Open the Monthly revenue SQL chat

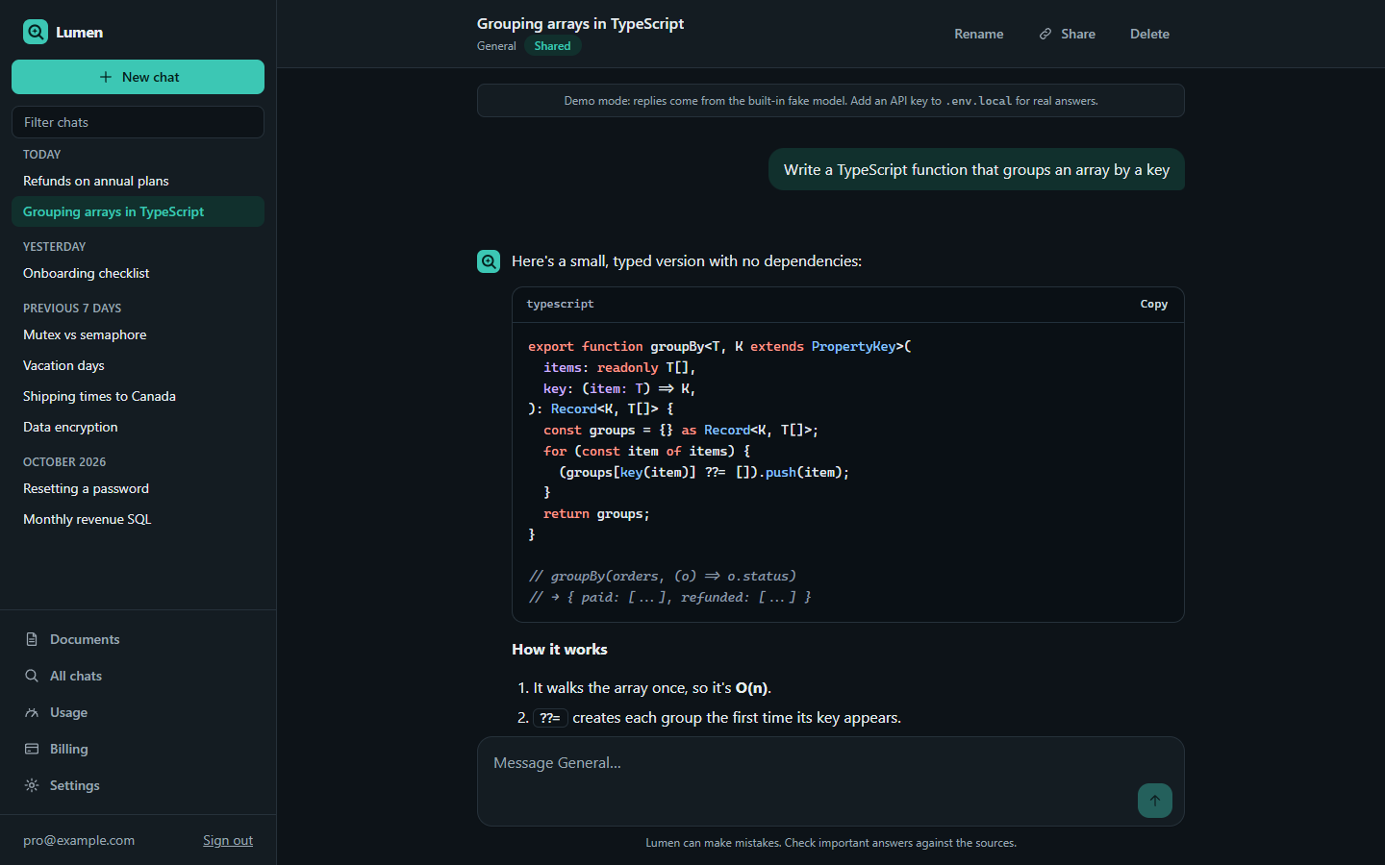[138, 519]
